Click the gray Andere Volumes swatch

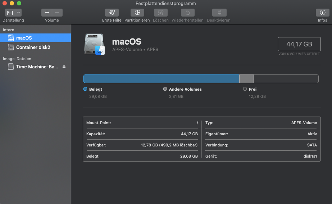(x=165, y=89)
